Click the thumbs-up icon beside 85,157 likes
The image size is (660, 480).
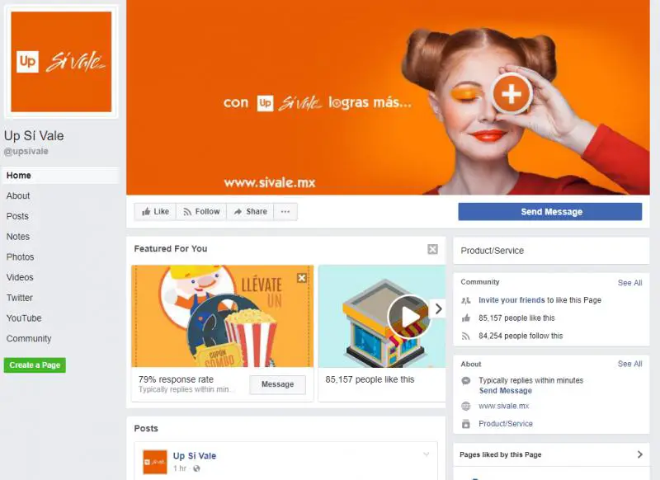(x=466, y=318)
